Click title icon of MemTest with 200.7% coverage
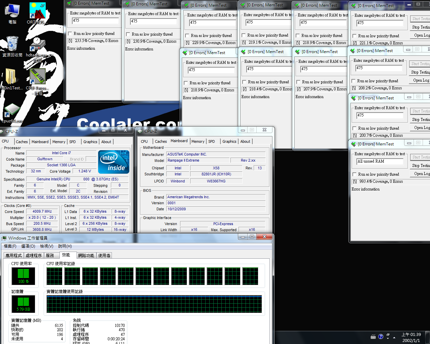The image size is (430, 344). click(353, 98)
